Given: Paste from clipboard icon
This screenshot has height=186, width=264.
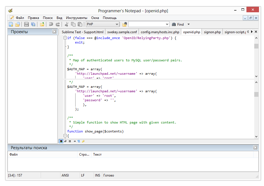Looking at the screenshot, I should (80, 24).
